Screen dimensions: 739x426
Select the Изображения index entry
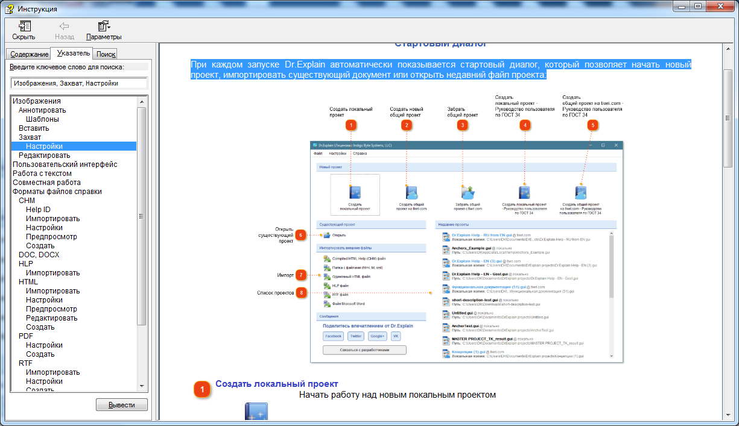37,101
